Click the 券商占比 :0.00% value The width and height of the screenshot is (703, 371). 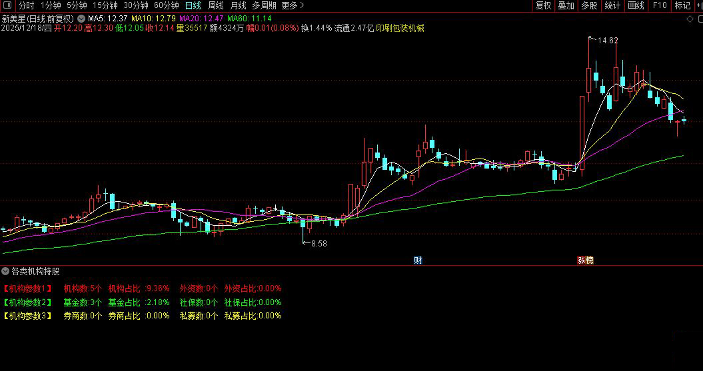point(139,316)
